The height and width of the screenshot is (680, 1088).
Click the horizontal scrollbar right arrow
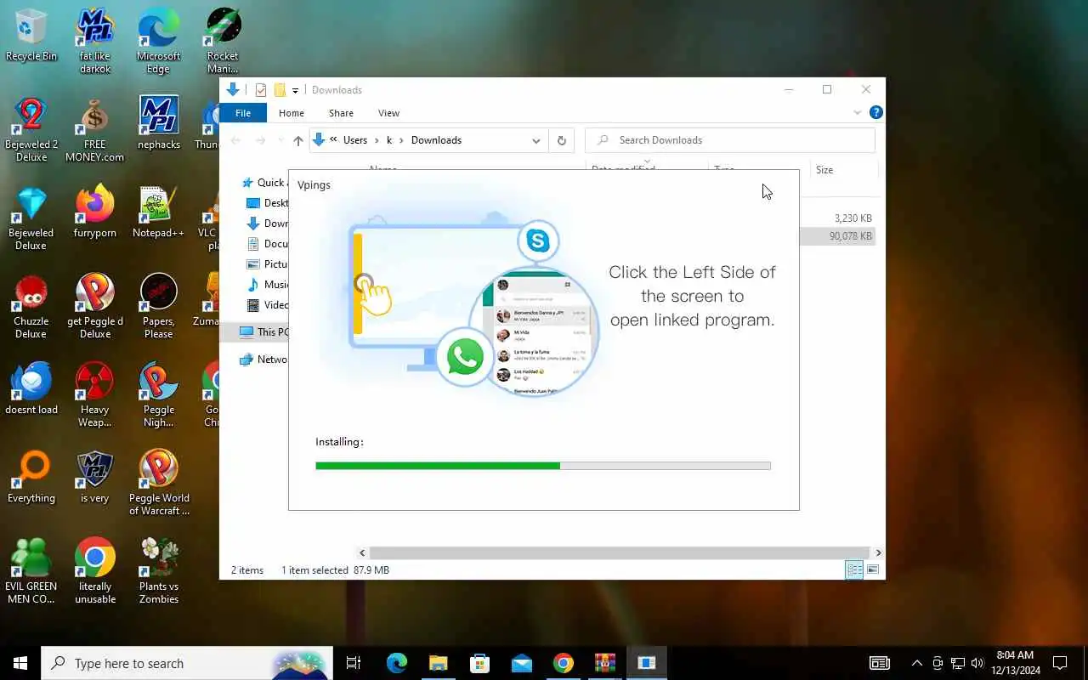coord(878,552)
